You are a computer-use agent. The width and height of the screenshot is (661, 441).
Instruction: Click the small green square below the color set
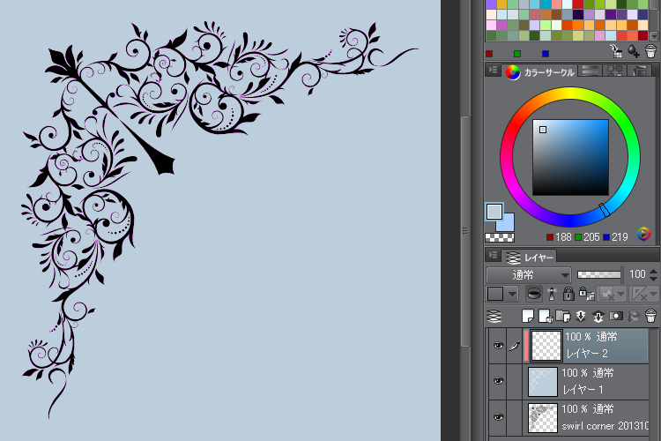point(517,54)
